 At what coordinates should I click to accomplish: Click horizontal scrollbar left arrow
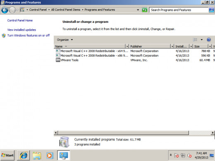click(56, 133)
